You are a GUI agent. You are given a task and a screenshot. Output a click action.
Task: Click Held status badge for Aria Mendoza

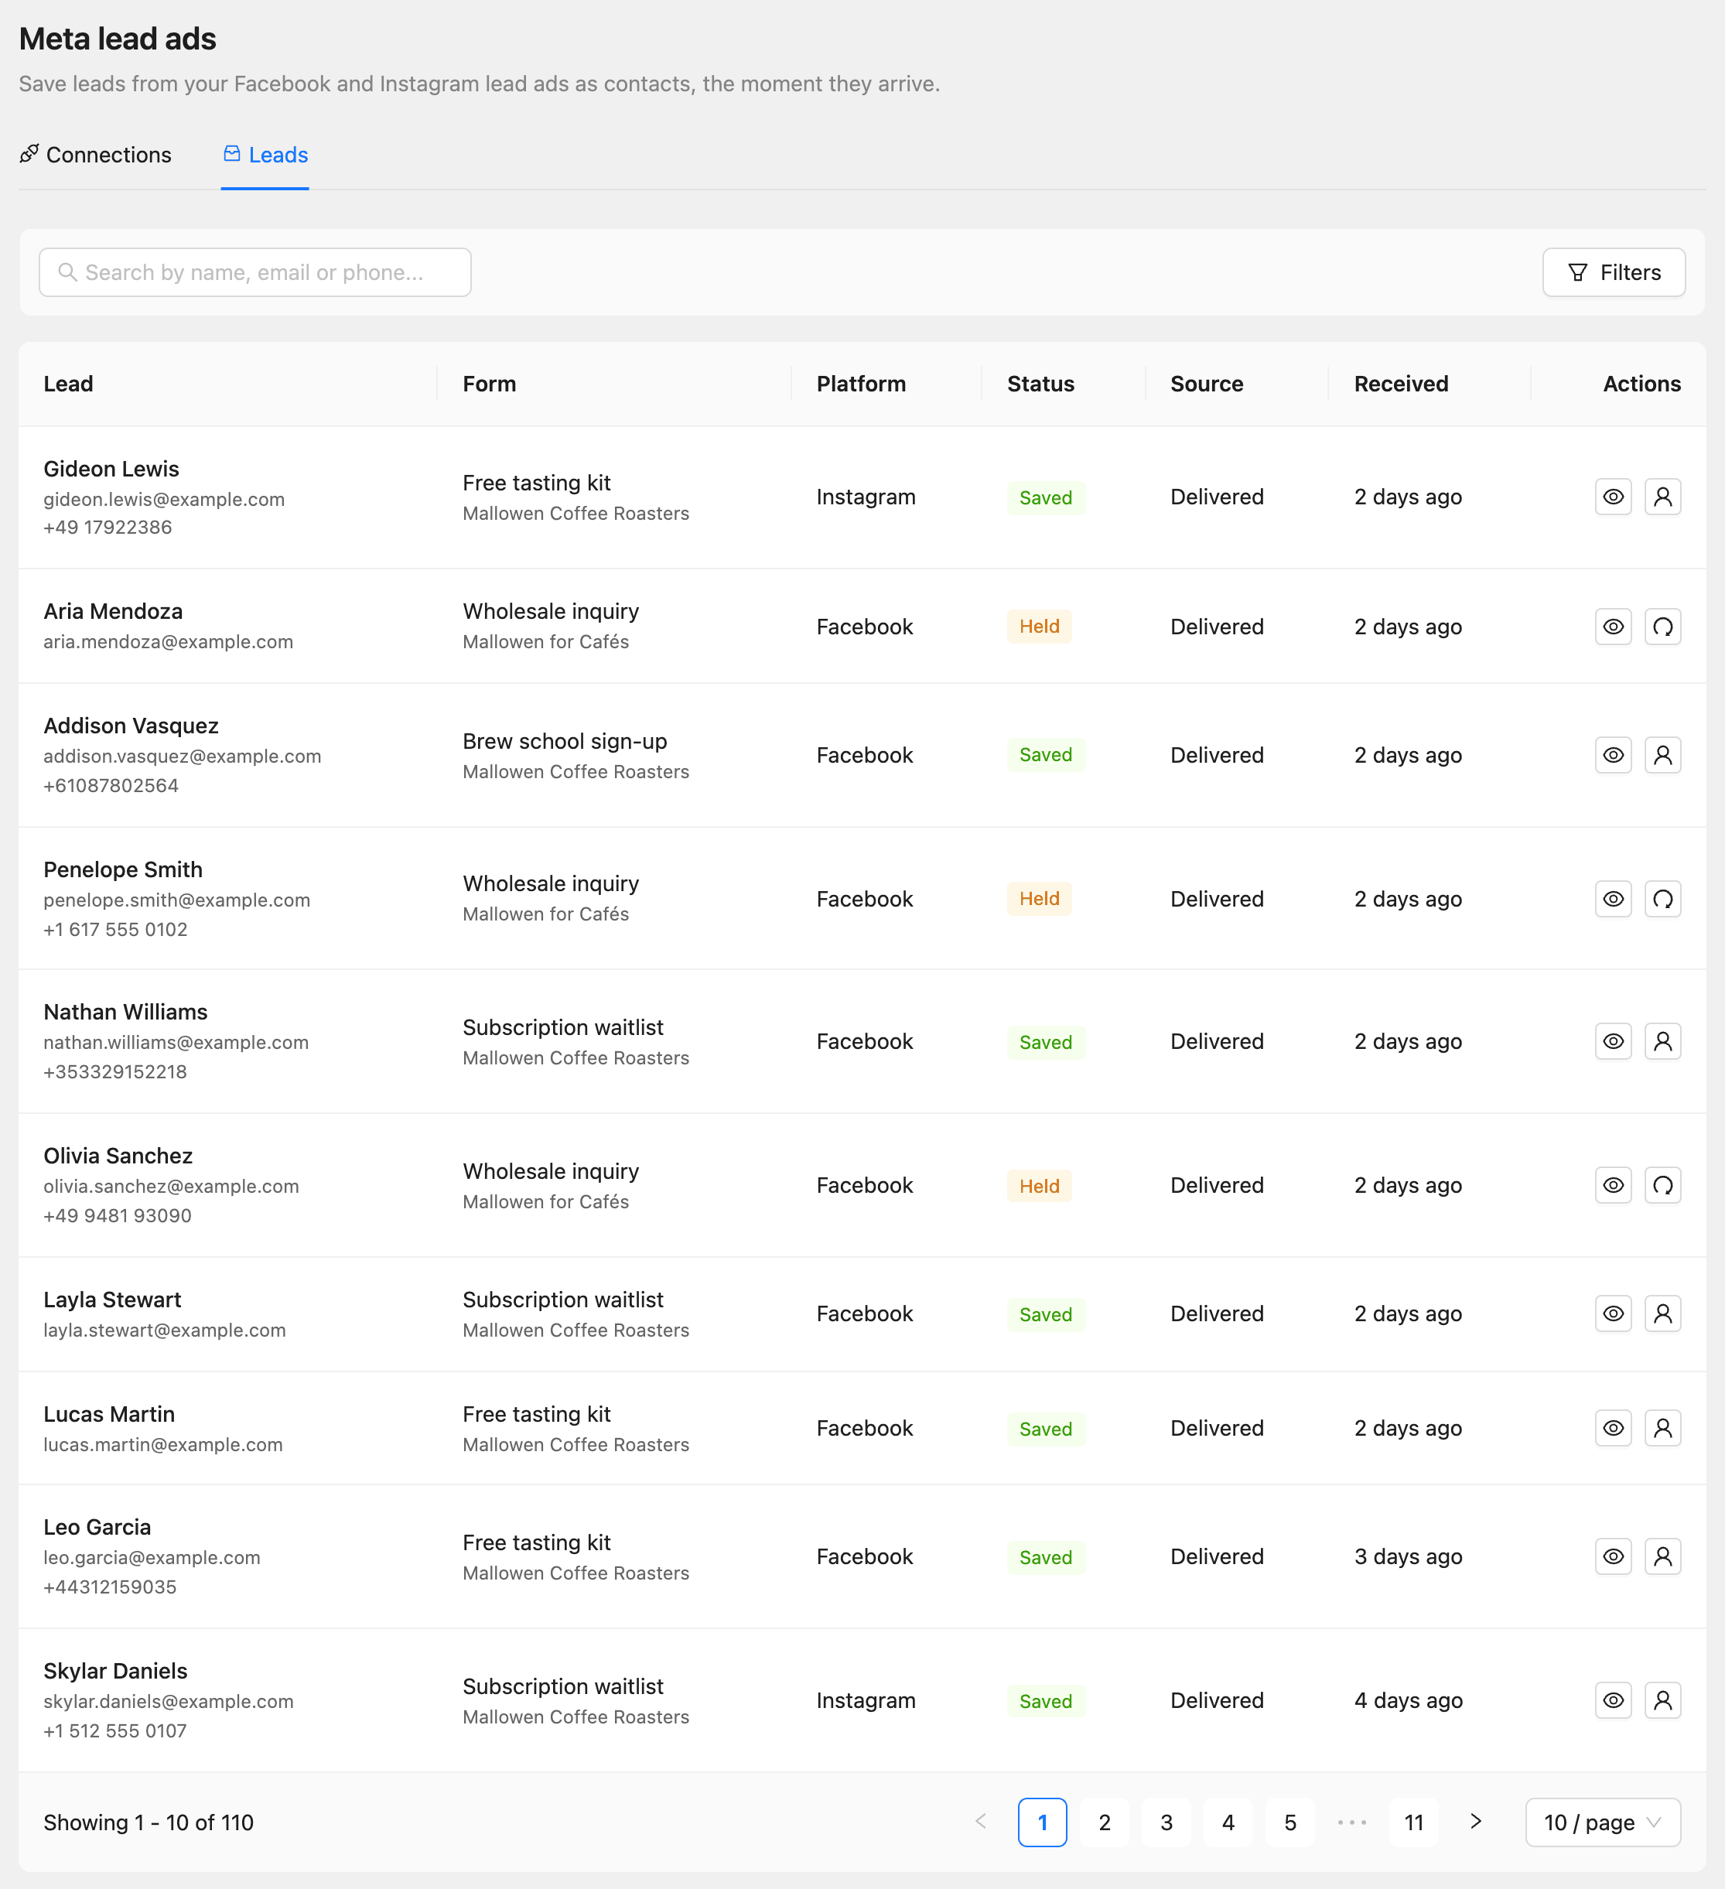[1039, 626]
